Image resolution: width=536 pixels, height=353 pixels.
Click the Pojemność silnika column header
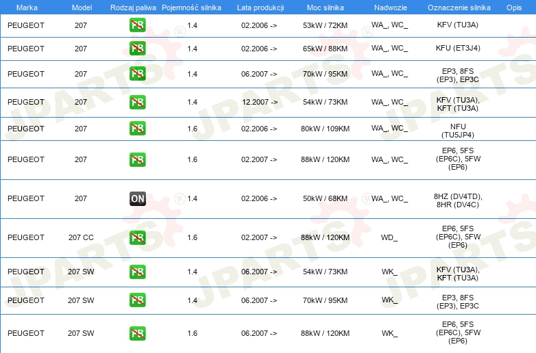[x=191, y=8]
